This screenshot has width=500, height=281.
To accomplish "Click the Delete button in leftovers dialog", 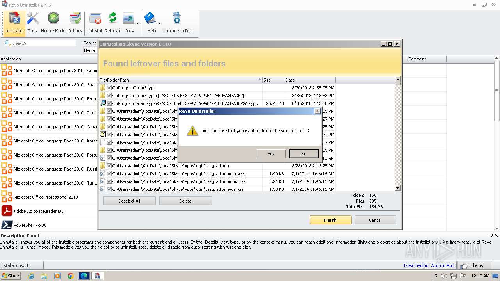I will coord(186,201).
